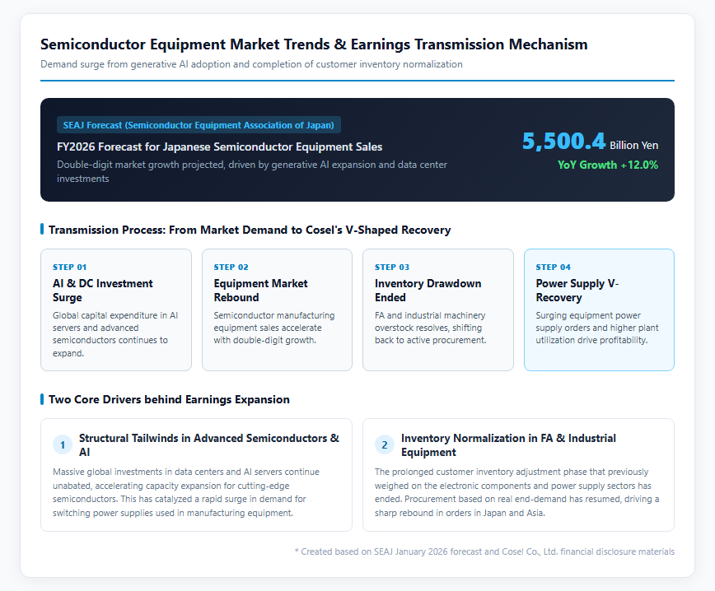This screenshot has height=591, width=715.
Task: Click the "STEP 04" label
Action: [x=553, y=267]
